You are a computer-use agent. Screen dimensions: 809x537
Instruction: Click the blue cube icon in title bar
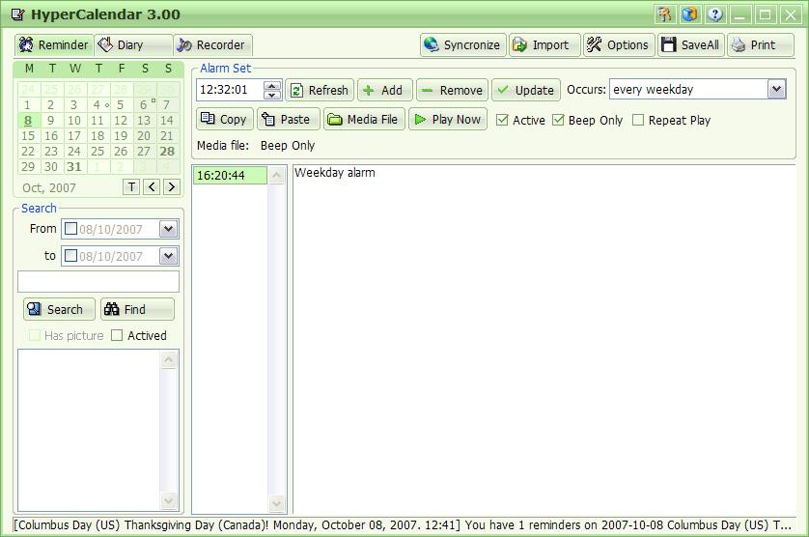690,14
